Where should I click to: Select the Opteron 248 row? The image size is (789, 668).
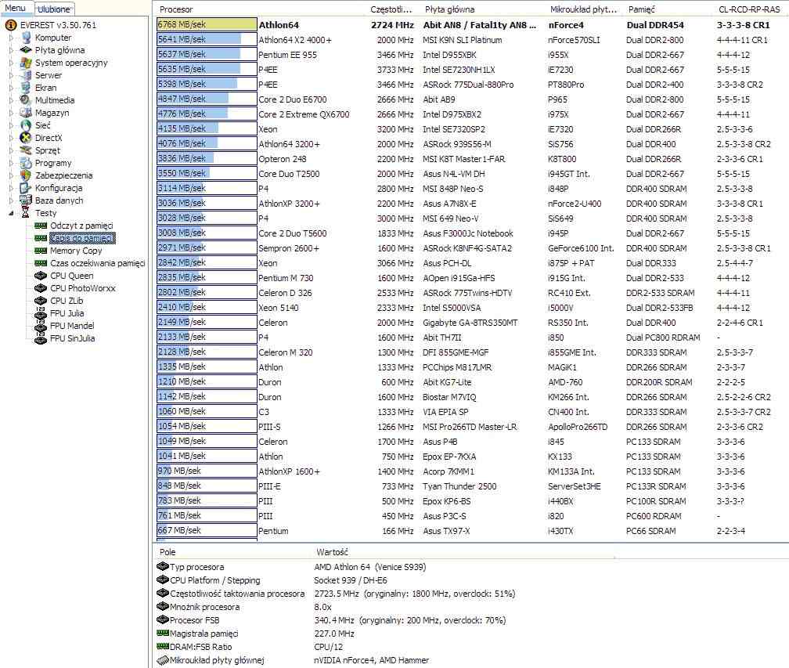pyautogui.click(x=470, y=158)
